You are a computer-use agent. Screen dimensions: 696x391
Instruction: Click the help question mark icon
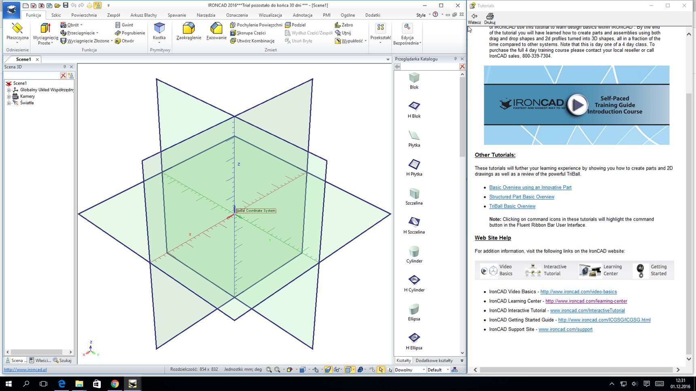click(x=435, y=15)
